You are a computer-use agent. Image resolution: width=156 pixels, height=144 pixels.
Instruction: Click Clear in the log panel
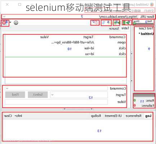coord(8,116)
